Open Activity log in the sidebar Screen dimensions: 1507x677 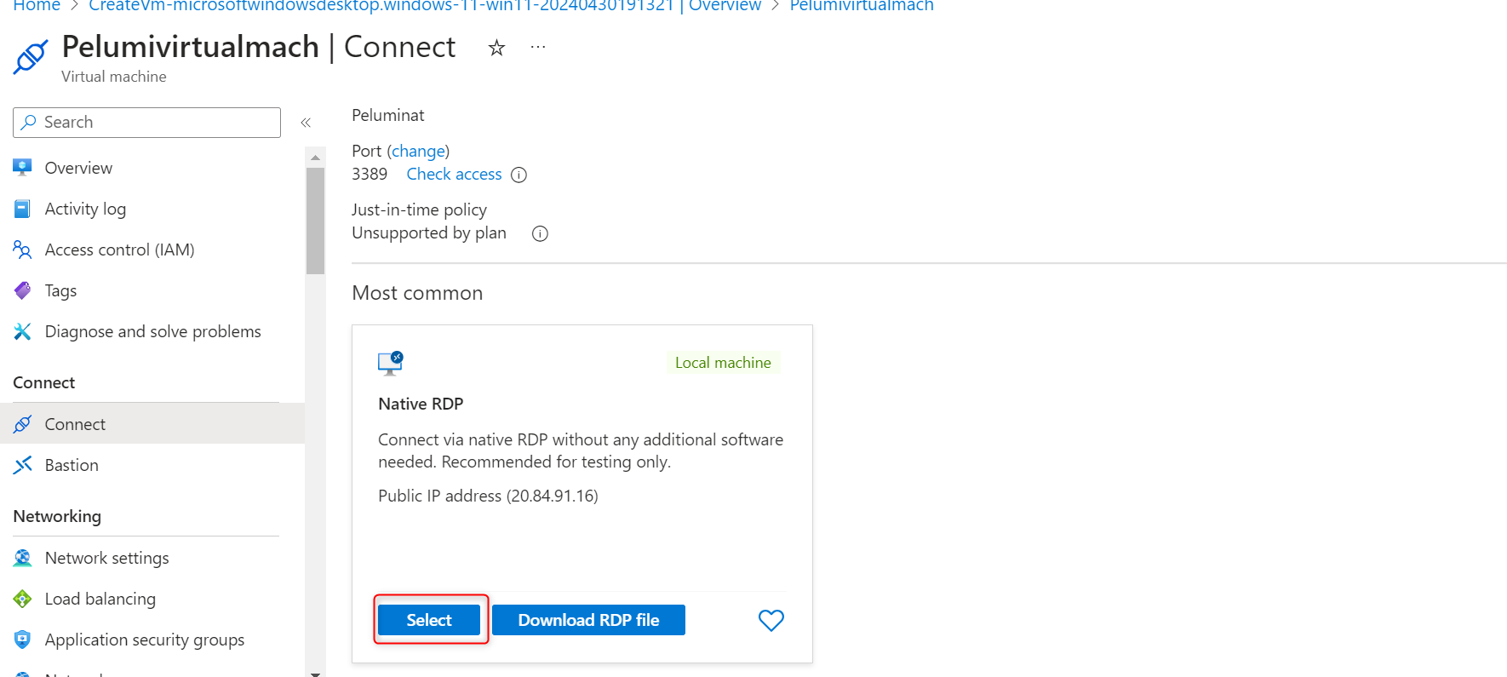point(85,209)
